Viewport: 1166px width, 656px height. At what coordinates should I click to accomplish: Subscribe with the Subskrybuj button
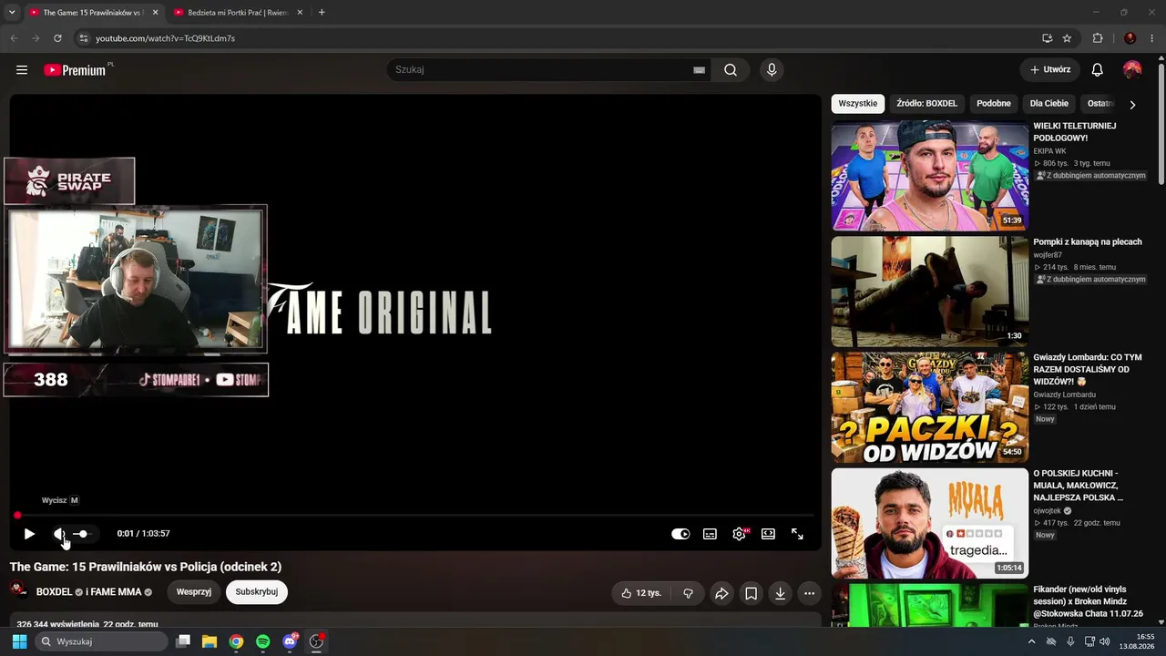pos(257,592)
